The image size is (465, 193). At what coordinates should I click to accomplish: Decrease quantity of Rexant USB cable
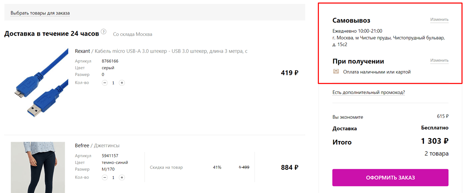(x=105, y=83)
